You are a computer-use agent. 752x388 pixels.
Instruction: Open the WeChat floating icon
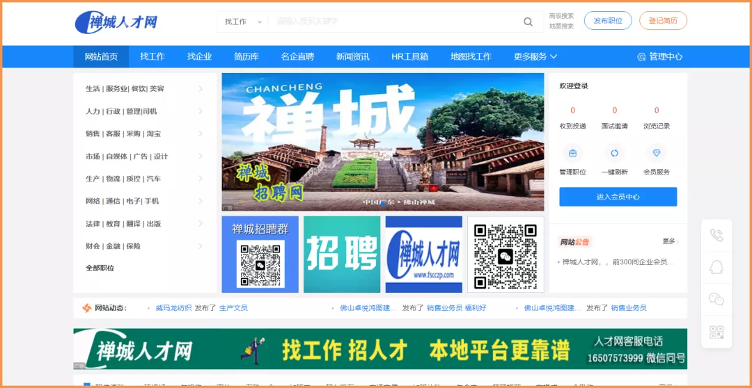click(716, 300)
